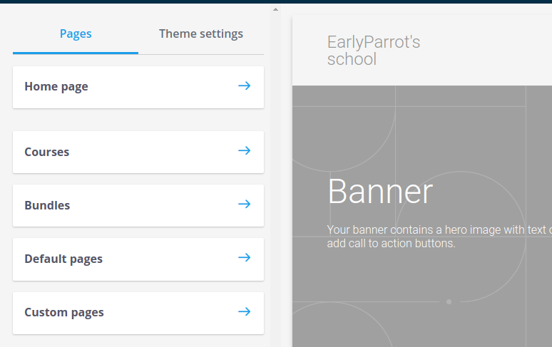Click the EarlyParrot's school title
Image resolution: width=552 pixels, height=347 pixels.
(374, 51)
